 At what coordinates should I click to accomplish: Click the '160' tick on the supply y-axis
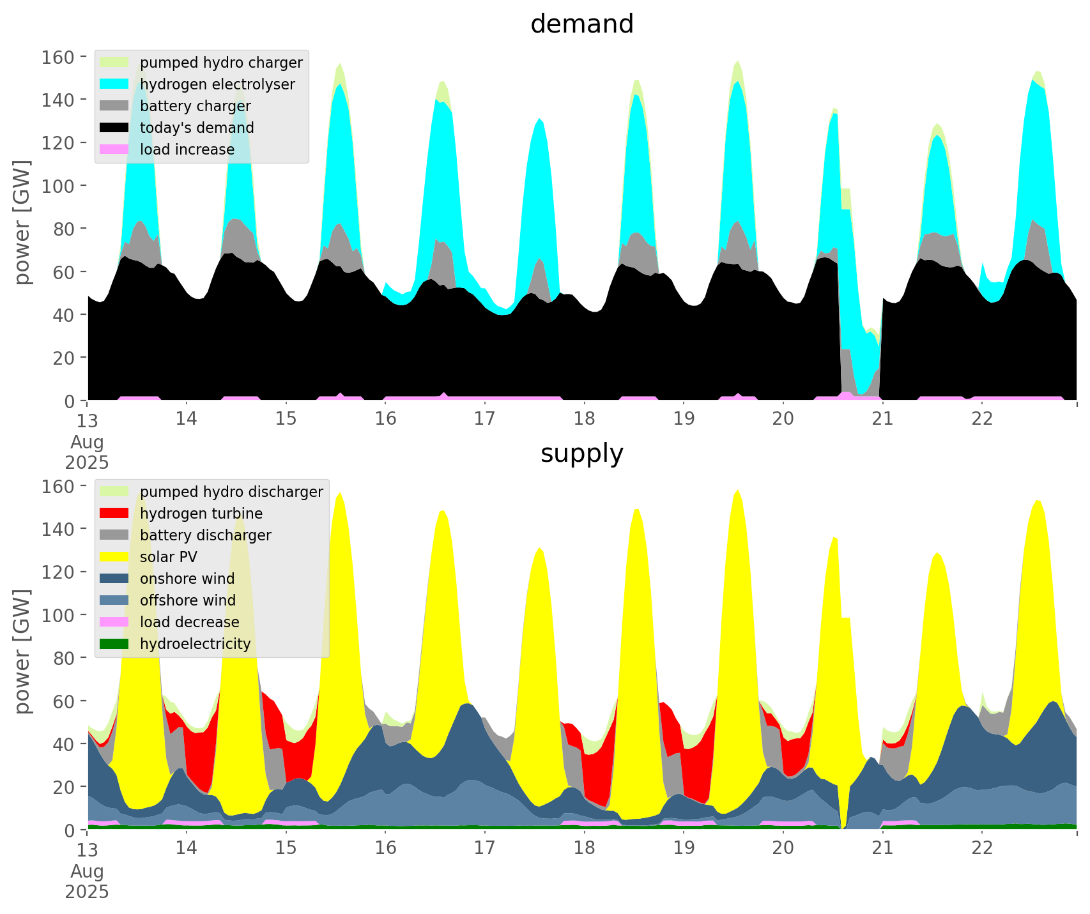58,487
